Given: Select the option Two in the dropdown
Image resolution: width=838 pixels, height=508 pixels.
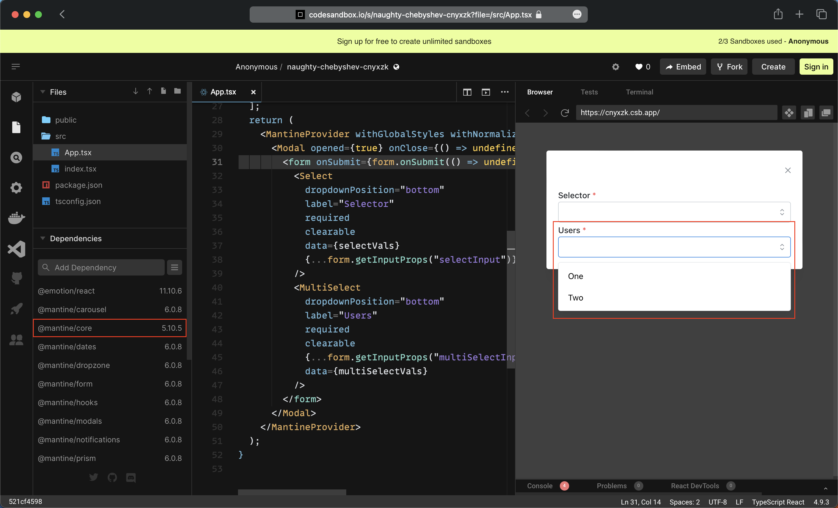Looking at the screenshot, I should [x=576, y=298].
